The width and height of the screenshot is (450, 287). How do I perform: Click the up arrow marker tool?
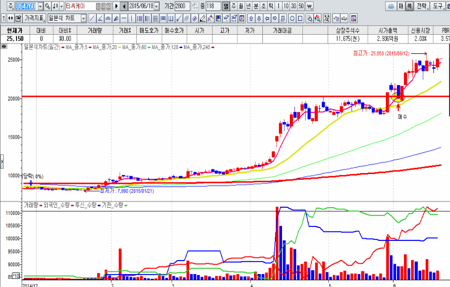point(251,18)
